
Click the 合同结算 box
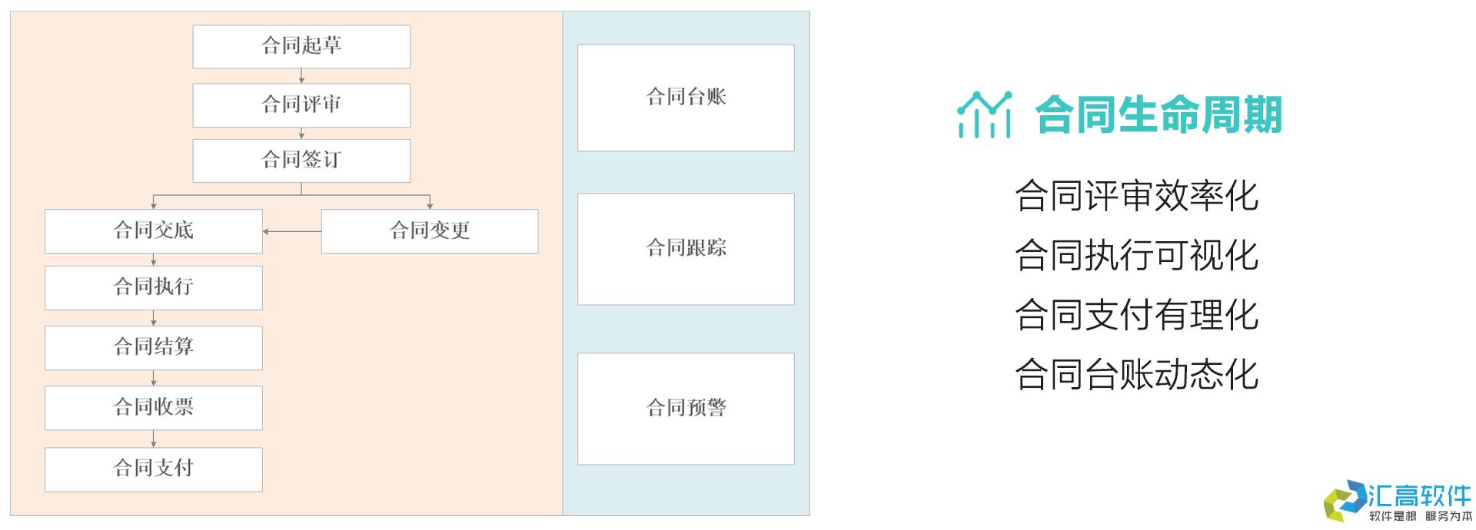[x=154, y=348]
